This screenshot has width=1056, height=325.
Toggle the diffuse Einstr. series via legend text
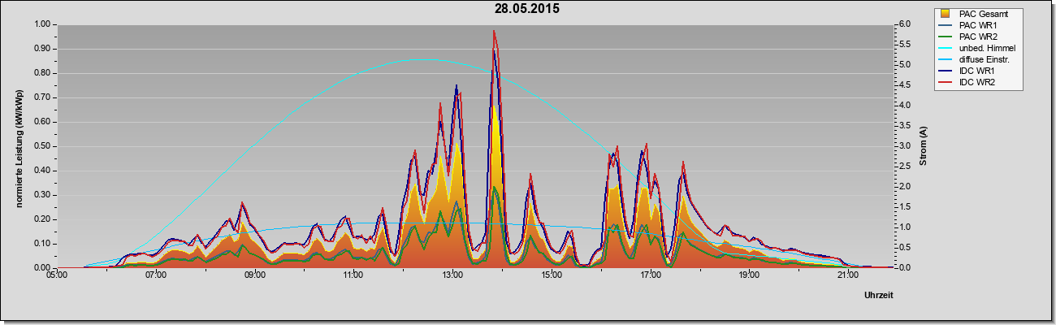tap(985, 59)
